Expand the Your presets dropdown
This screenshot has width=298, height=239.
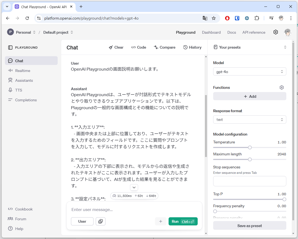click(250, 47)
